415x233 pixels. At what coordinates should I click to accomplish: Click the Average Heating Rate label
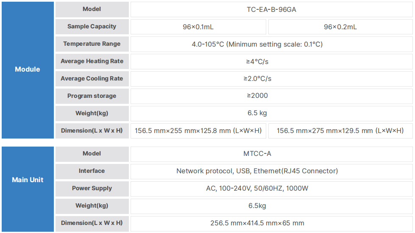tap(92, 61)
